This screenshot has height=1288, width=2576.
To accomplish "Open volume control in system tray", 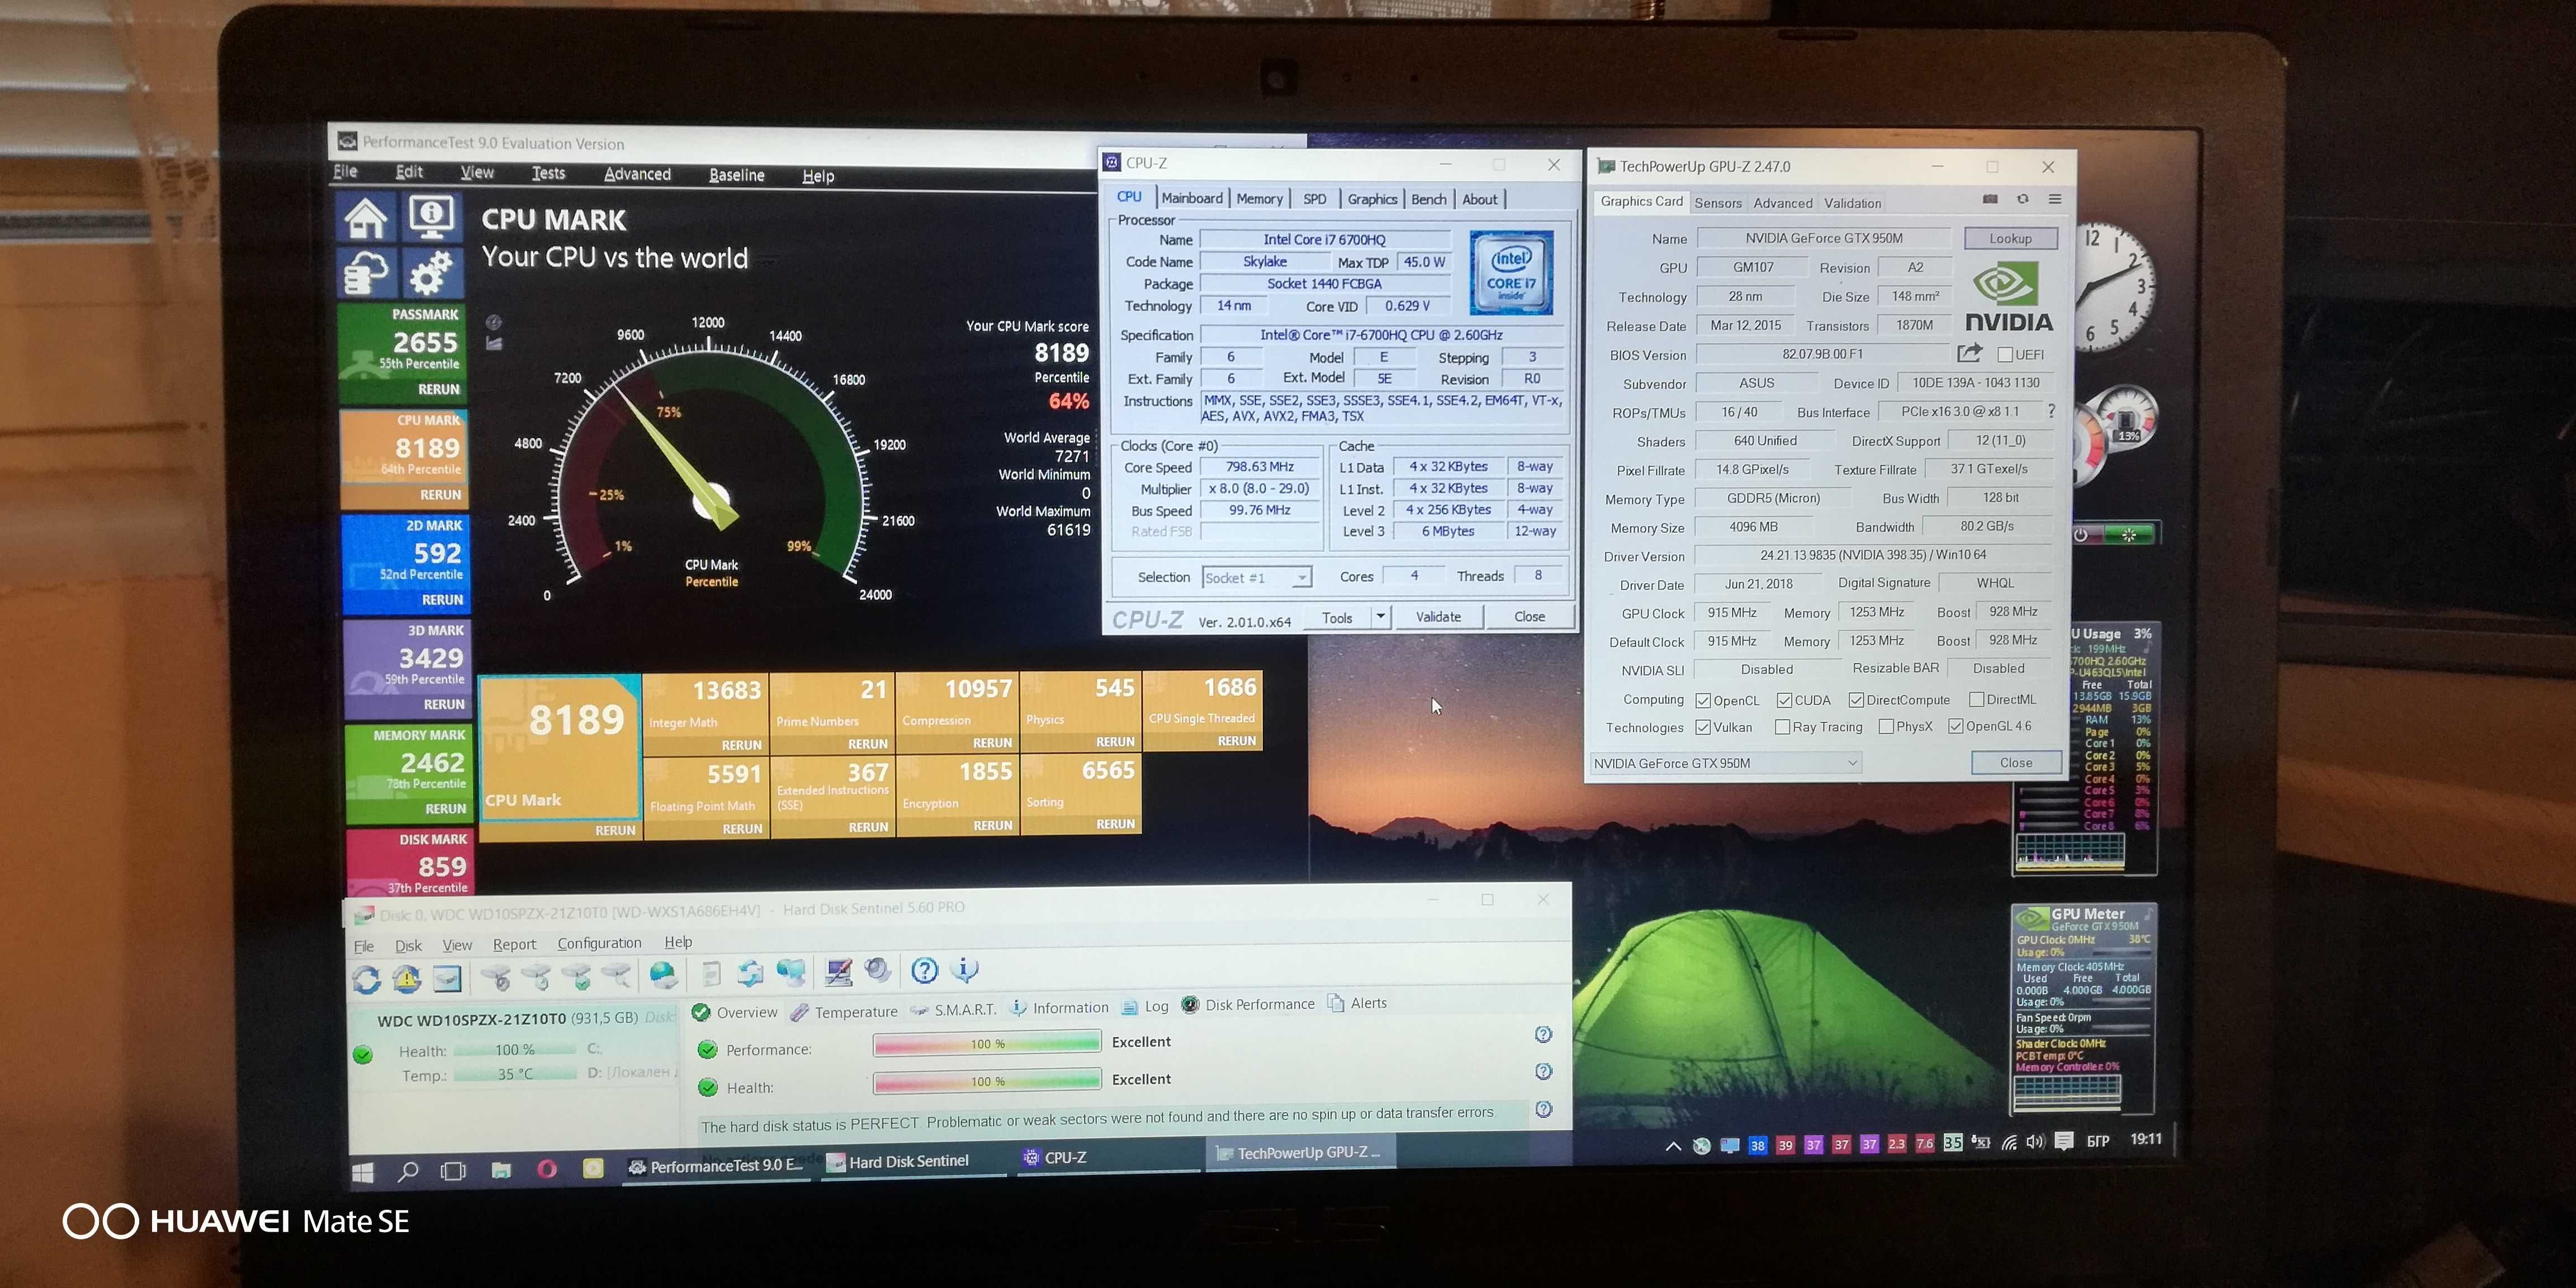I will (x=2035, y=1142).
